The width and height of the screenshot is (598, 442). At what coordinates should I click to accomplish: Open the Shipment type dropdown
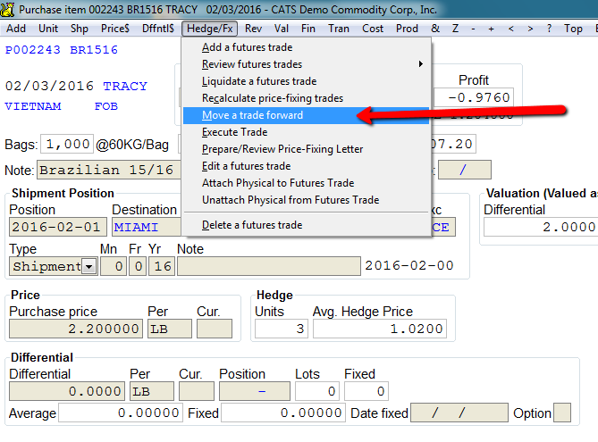[x=89, y=266]
